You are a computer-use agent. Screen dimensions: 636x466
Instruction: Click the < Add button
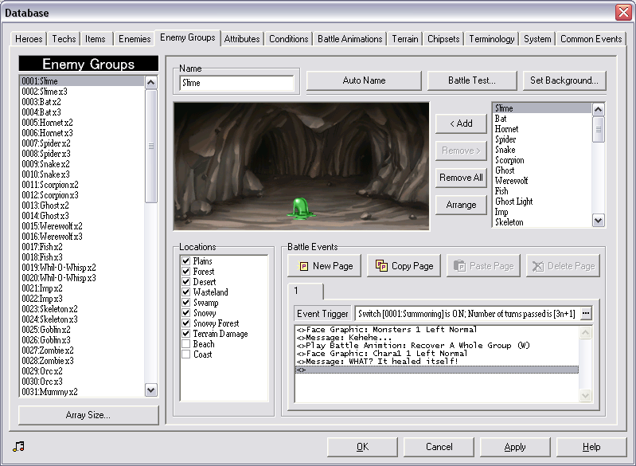[461, 123]
